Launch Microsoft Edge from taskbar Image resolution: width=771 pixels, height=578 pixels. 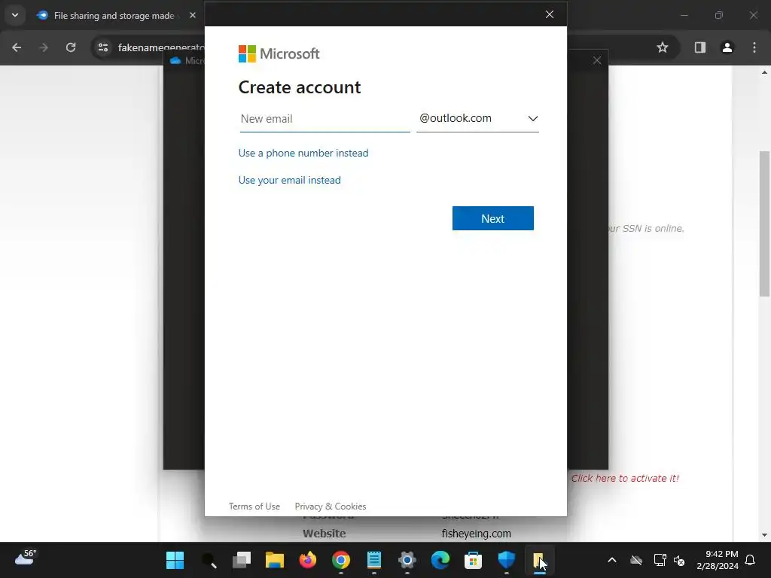click(440, 560)
